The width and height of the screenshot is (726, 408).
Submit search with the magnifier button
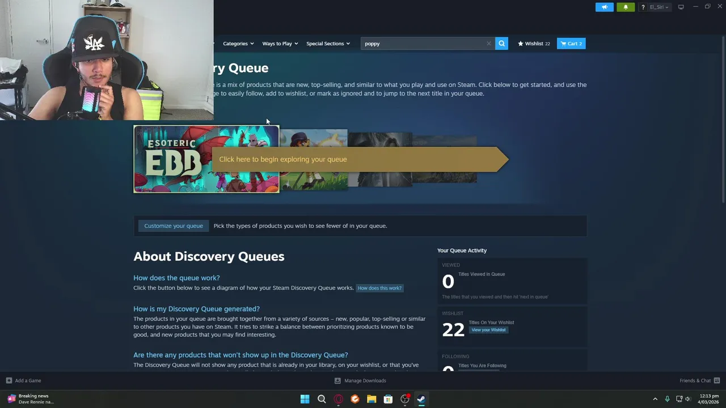tap(501, 44)
